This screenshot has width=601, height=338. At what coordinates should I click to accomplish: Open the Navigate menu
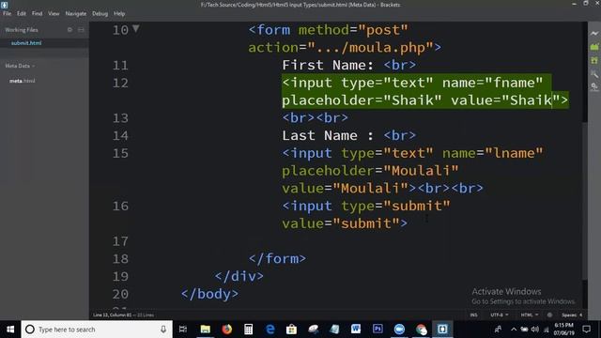point(76,13)
